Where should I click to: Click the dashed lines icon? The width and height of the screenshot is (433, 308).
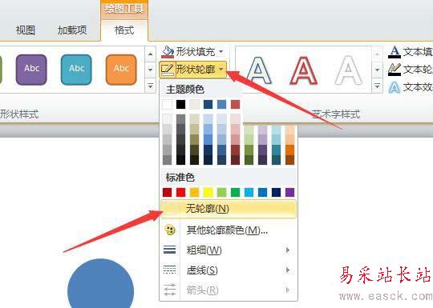169,270
